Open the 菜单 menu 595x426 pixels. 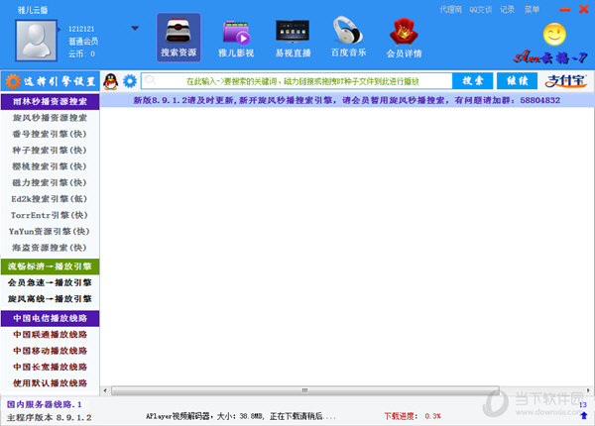(x=532, y=10)
